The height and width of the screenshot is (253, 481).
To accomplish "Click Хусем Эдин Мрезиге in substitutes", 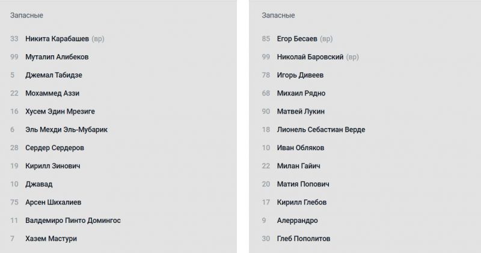I will pyautogui.click(x=60, y=111).
